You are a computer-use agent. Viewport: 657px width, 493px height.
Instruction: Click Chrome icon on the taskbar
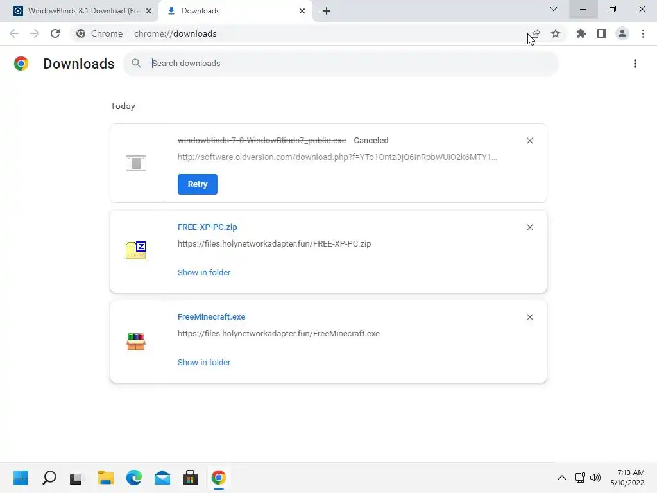pyautogui.click(x=219, y=478)
